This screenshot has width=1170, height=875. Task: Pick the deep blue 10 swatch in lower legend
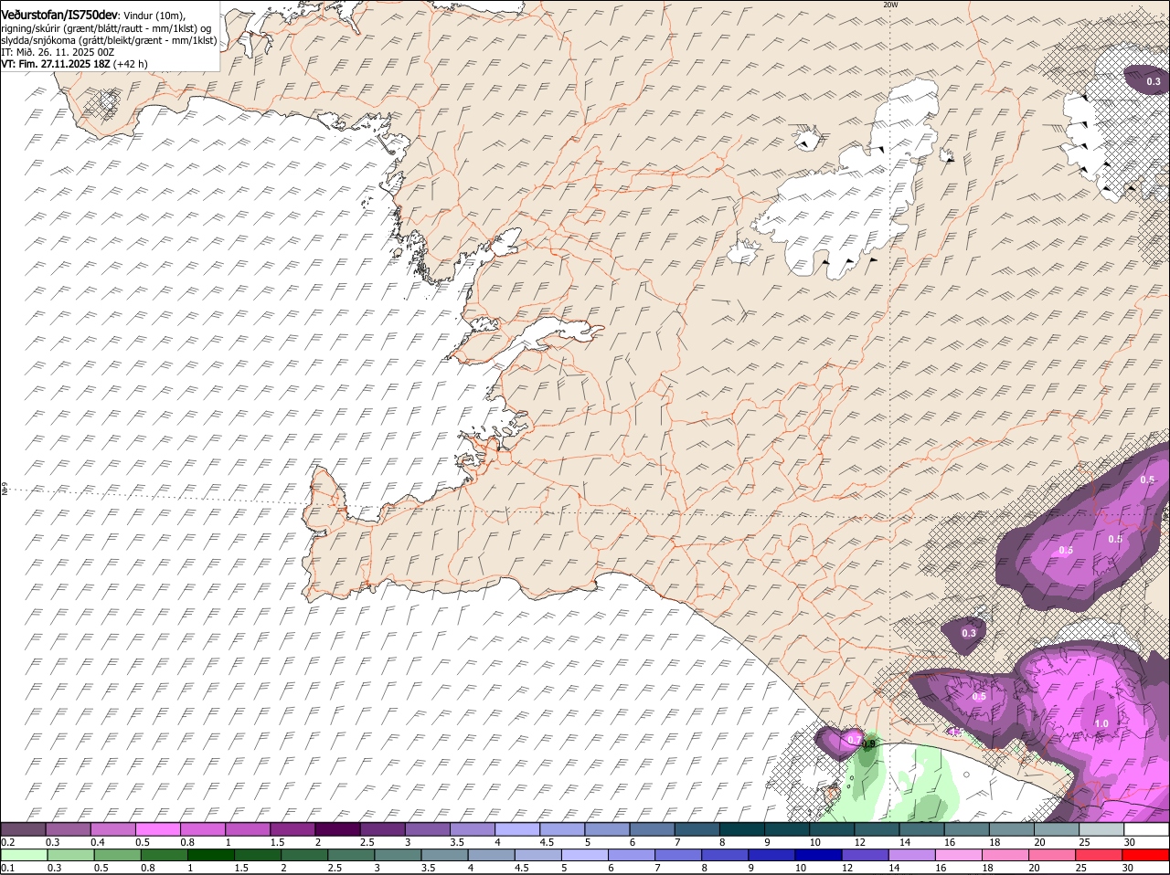pyautogui.click(x=819, y=855)
